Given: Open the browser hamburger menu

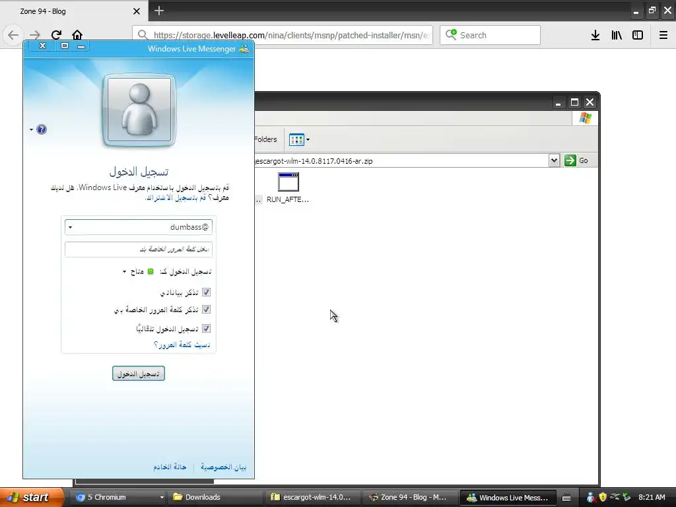Looking at the screenshot, I should pos(663,35).
